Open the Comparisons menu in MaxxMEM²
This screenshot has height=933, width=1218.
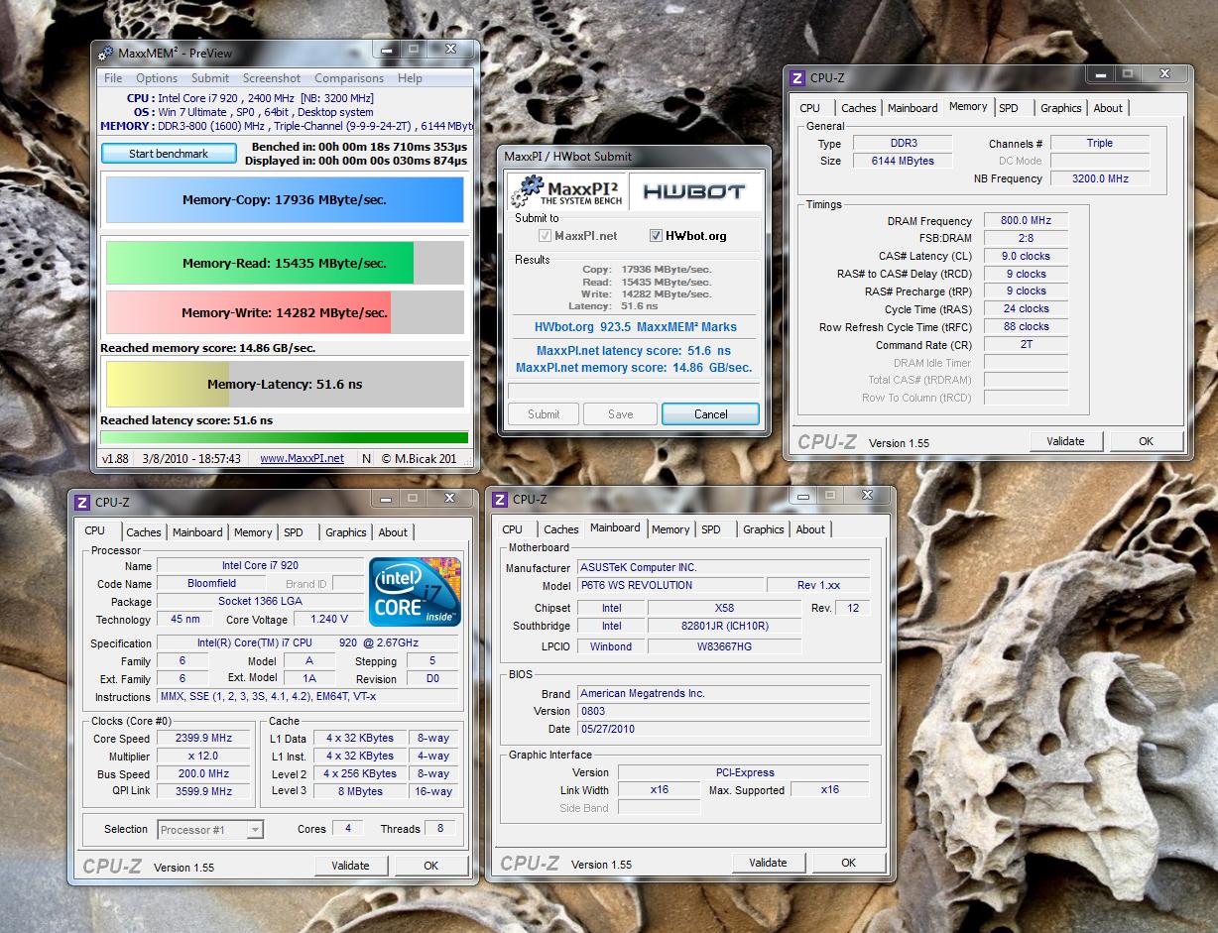coord(349,78)
